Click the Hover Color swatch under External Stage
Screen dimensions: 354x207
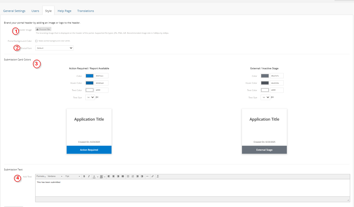click(x=265, y=83)
